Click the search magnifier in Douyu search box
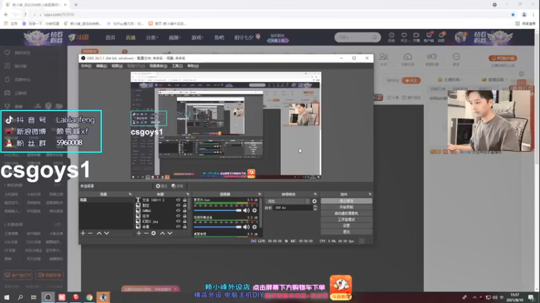540x303 pixels. (x=375, y=37)
